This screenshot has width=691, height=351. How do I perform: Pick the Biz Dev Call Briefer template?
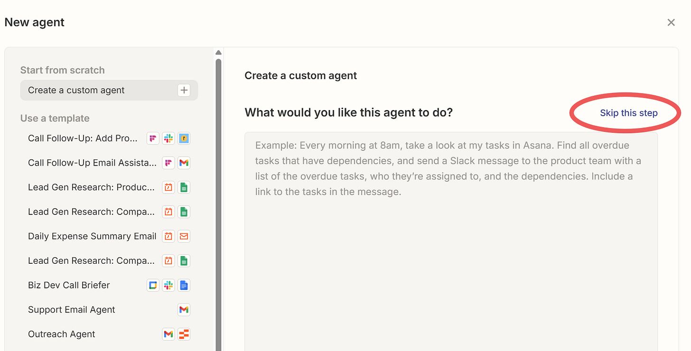pyautogui.click(x=109, y=285)
